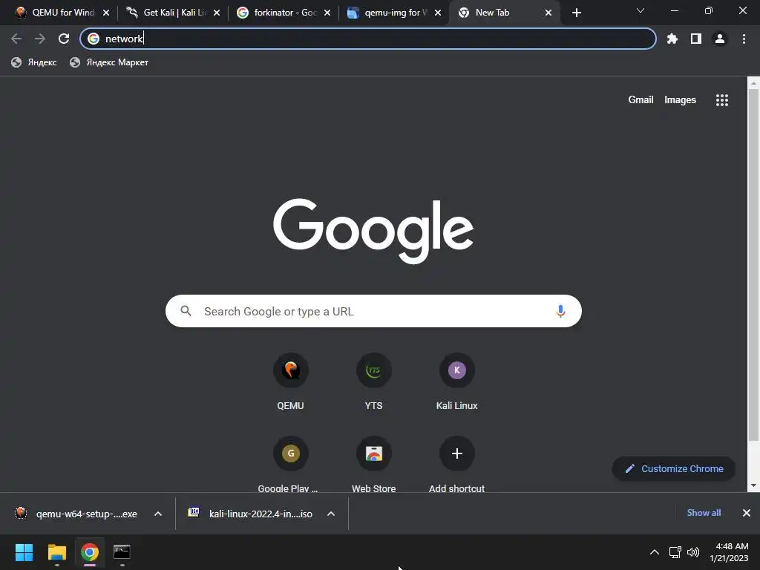Open the tab search dropdown arrow

(641, 10)
